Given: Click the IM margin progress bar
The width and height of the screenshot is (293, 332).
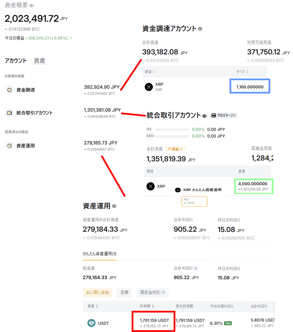Looking at the screenshot, I should [x=172, y=130].
